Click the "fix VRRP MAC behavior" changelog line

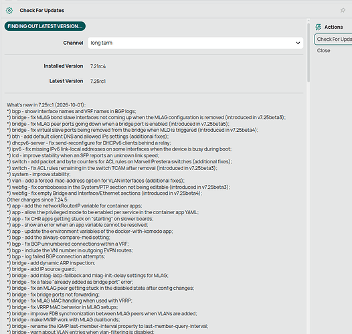coord(62,307)
